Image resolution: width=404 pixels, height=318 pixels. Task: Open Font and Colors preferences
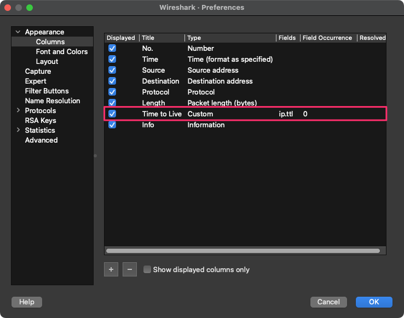[62, 51]
